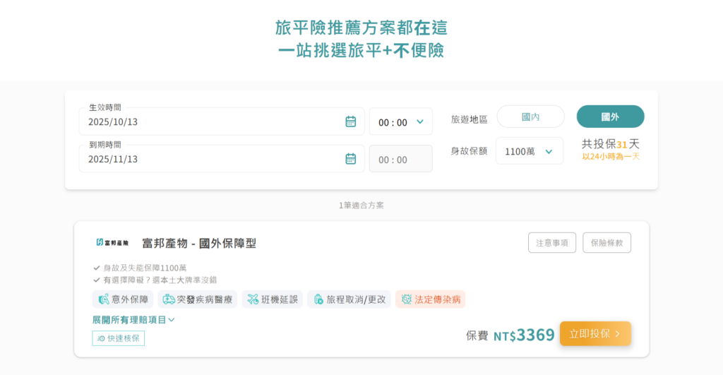Click the disabled end time 00:00 field
The width and height of the screenshot is (723, 375).
point(400,160)
